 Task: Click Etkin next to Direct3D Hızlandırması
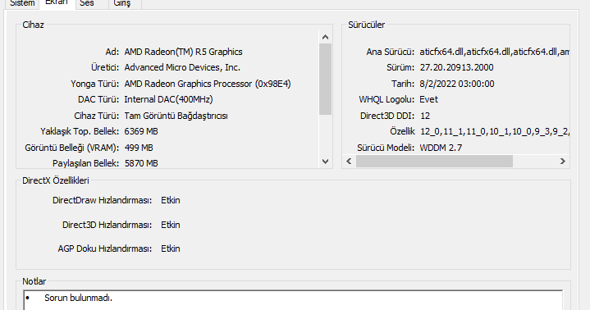point(171,225)
